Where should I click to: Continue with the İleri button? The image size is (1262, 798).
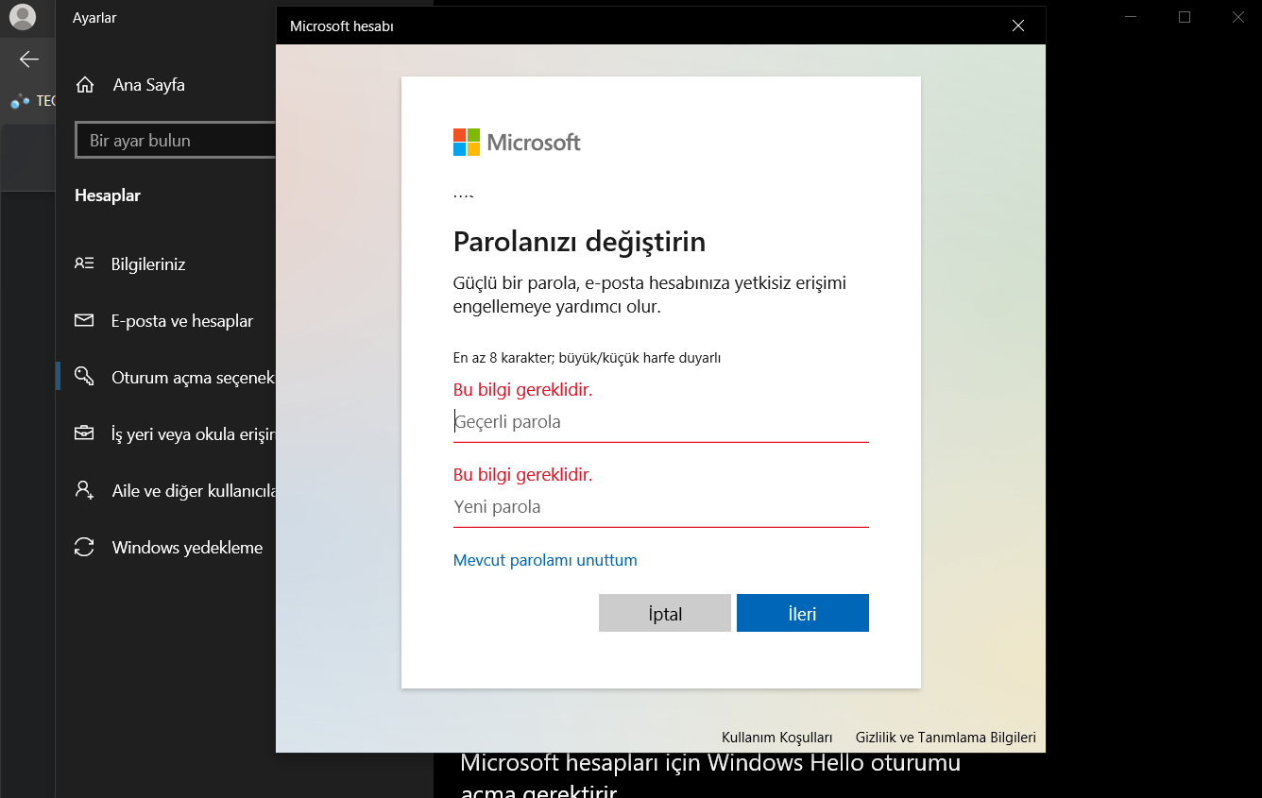coord(803,613)
